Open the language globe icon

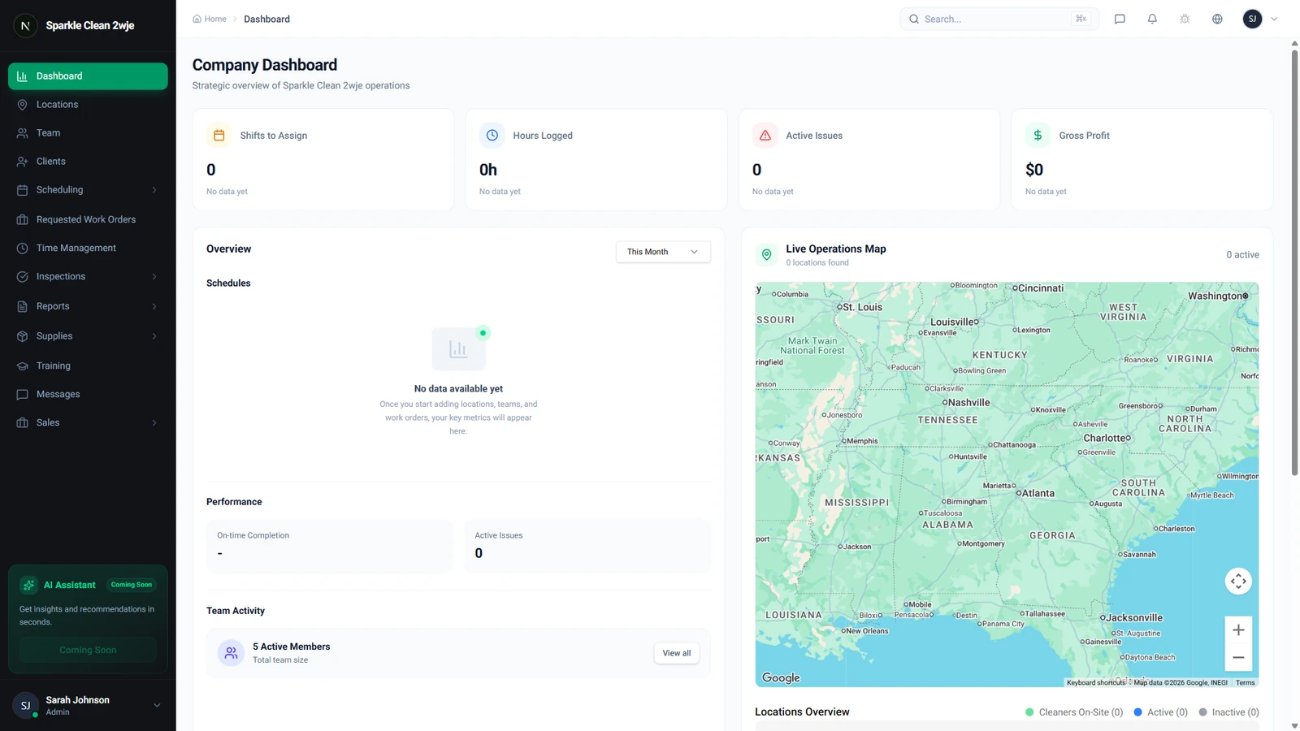click(x=1217, y=19)
